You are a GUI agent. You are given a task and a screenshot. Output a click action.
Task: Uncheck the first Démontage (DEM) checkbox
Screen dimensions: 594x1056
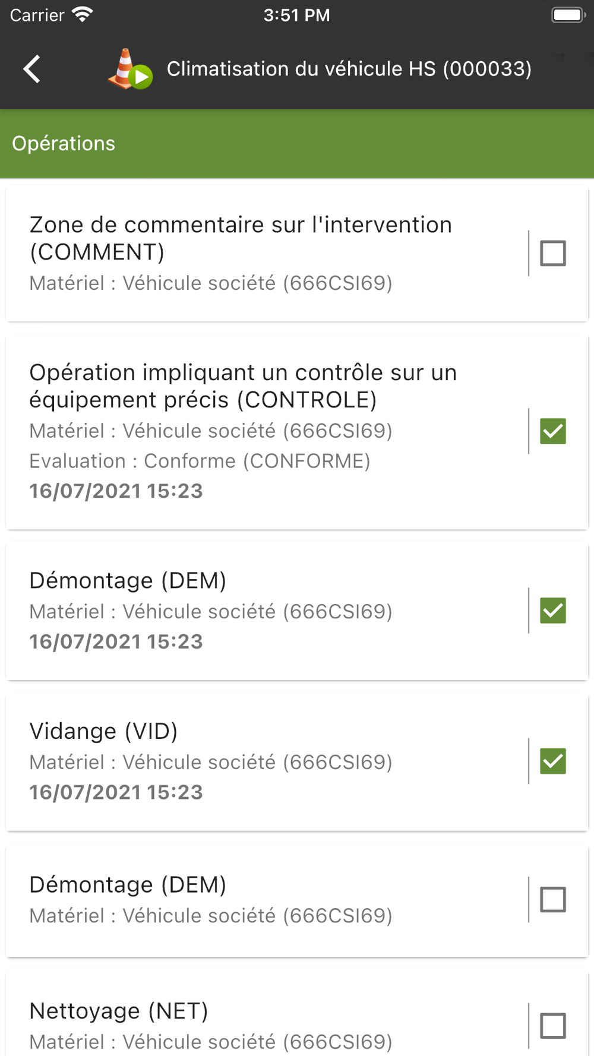click(x=553, y=611)
